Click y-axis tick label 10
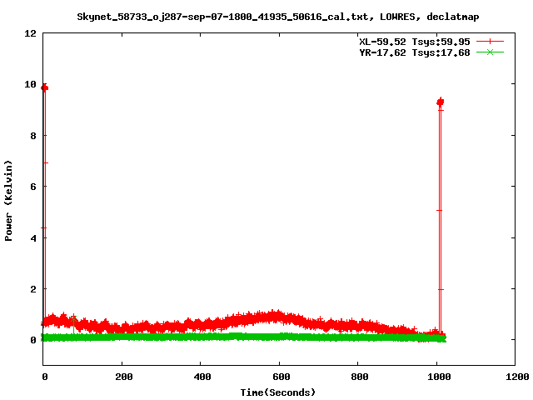The image size is (533, 400). [x=30, y=84]
